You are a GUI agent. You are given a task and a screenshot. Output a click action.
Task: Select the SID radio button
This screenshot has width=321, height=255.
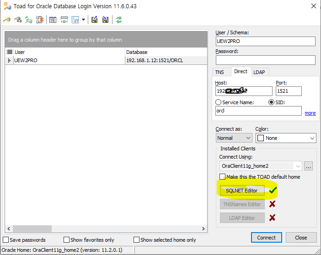(271, 102)
